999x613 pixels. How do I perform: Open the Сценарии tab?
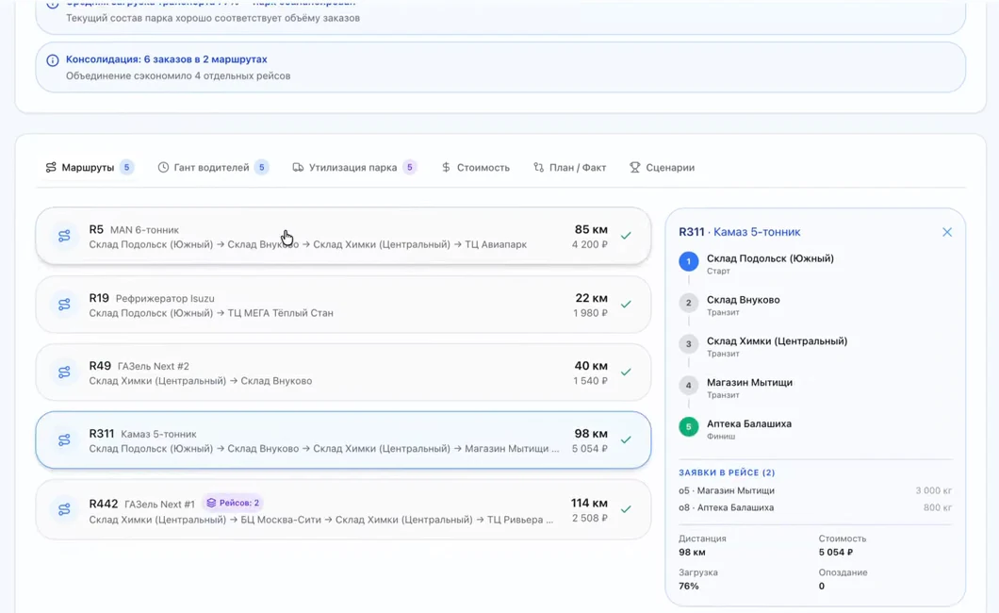click(x=662, y=168)
